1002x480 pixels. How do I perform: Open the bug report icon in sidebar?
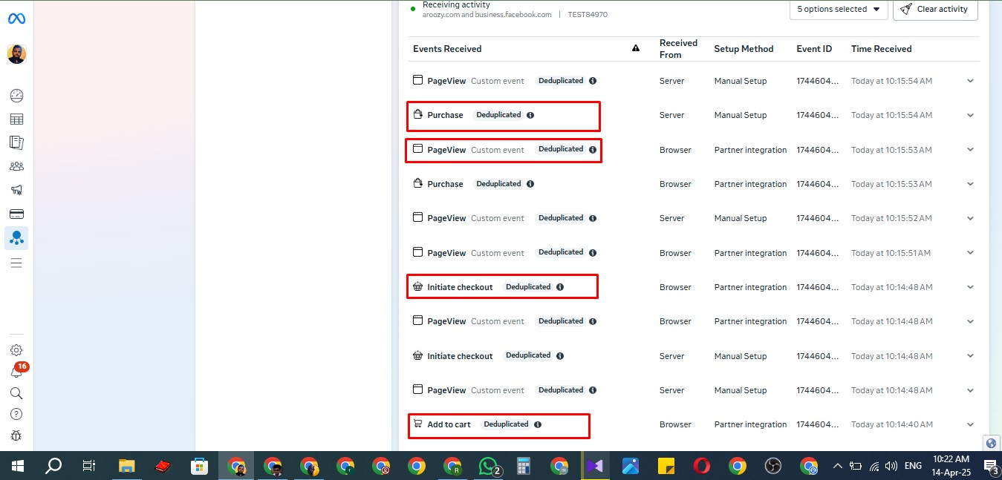[x=16, y=436]
